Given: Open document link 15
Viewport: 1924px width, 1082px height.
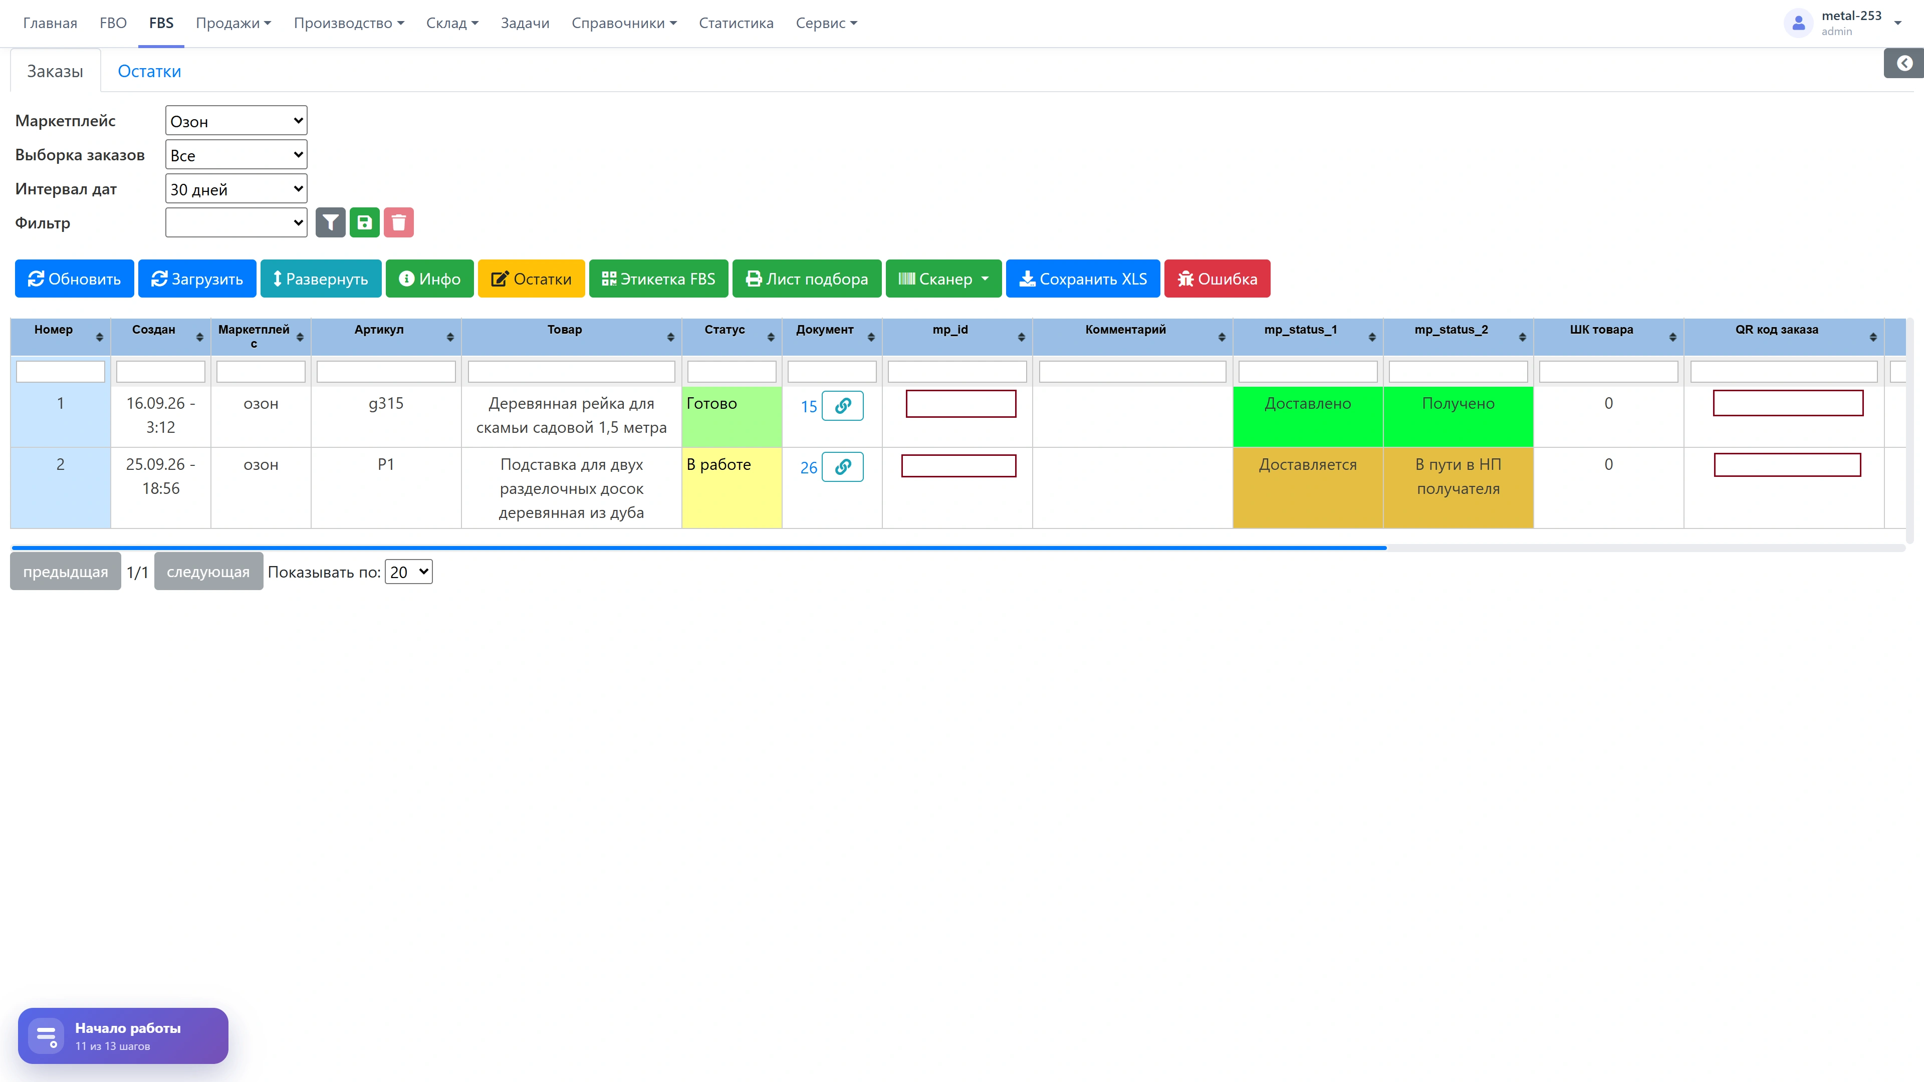Looking at the screenshot, I should (809, 407).
